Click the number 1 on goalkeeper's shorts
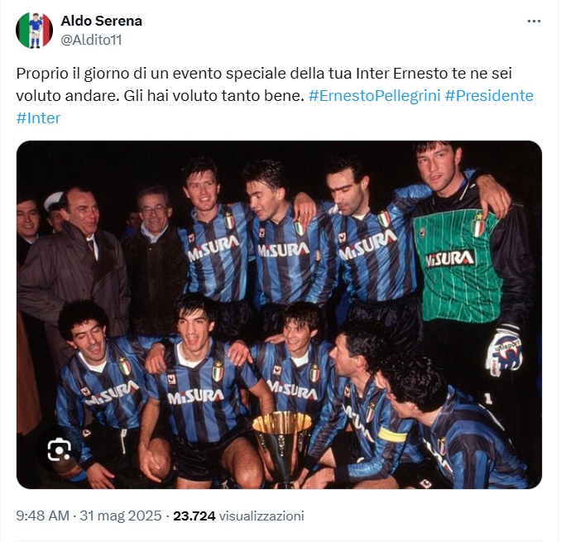The image size is (561, 542). (488, 399)
